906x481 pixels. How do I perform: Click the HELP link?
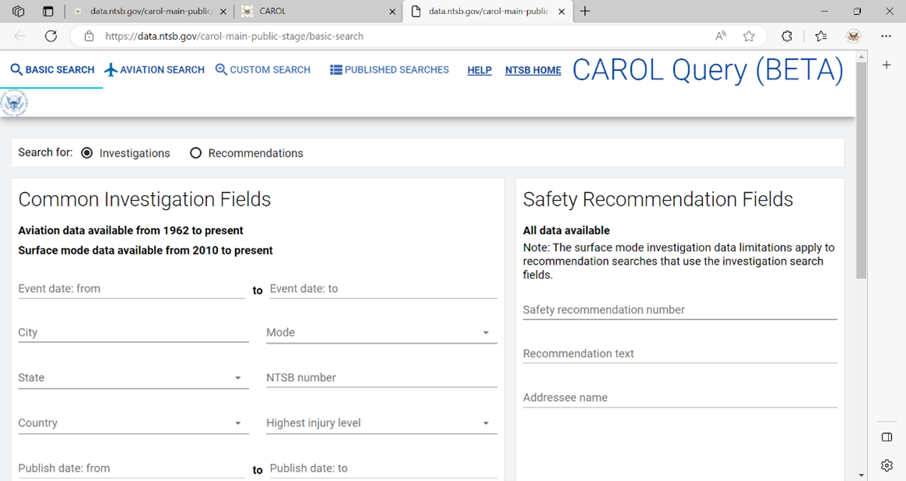(480, 70)
